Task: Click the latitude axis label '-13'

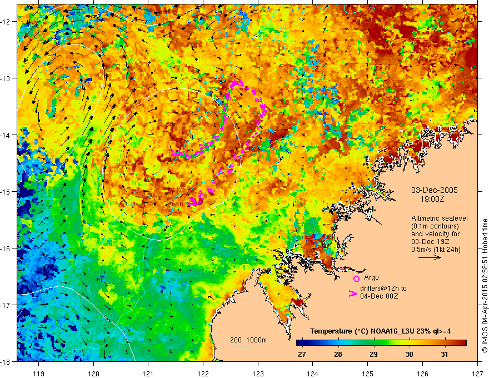Action: [x=6, y=78]
